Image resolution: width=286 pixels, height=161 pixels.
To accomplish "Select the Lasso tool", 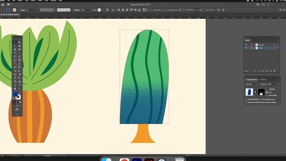I will 19,46.
